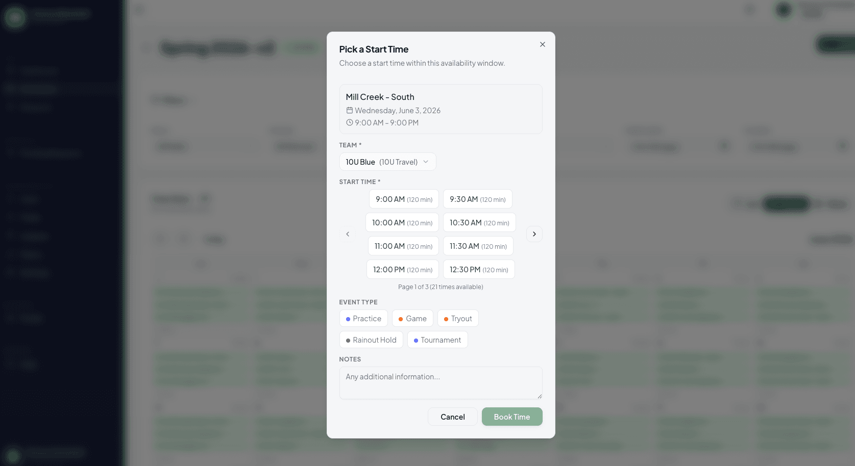Click the notification icon in the top bar
This screenshot has width=855, height=466.
click(x=749, y=10)
